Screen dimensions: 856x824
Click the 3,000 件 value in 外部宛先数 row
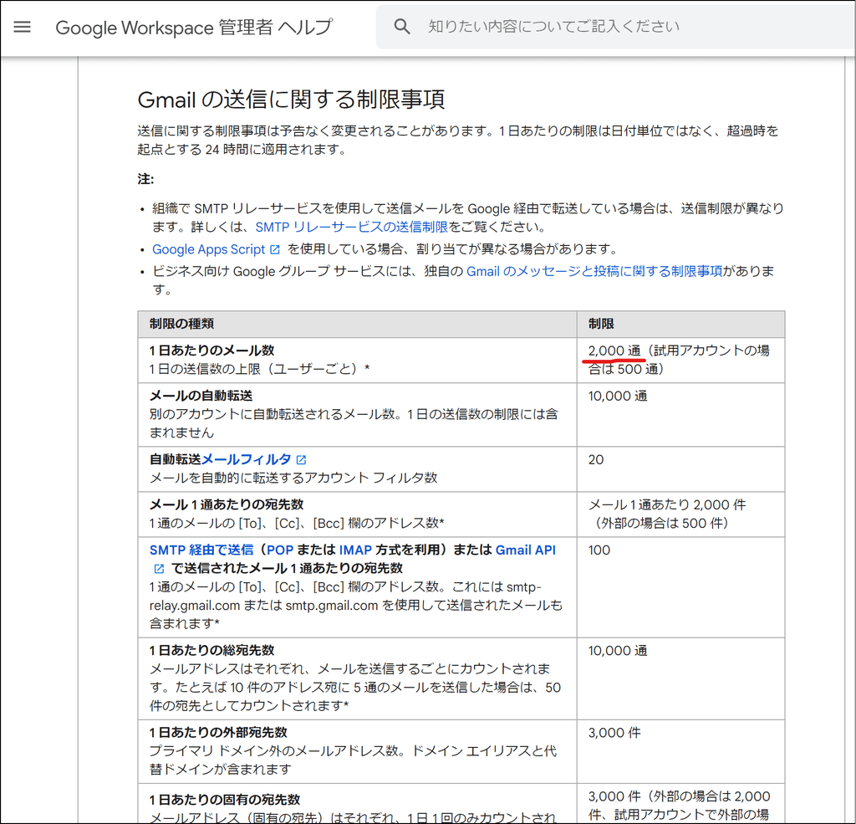[x=614, y=733]
